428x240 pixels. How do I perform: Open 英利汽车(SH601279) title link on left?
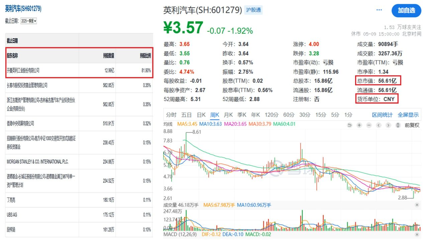pyautogui.click(x=23, y=9)
